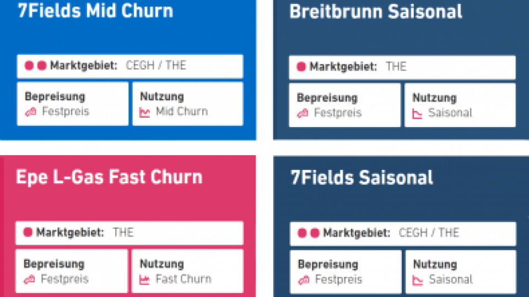
Task: Click the pink market dots beside Marktgebiet CEGH / THE in Mid Churn
Action: pyautogui.click(x=35, y=65)
